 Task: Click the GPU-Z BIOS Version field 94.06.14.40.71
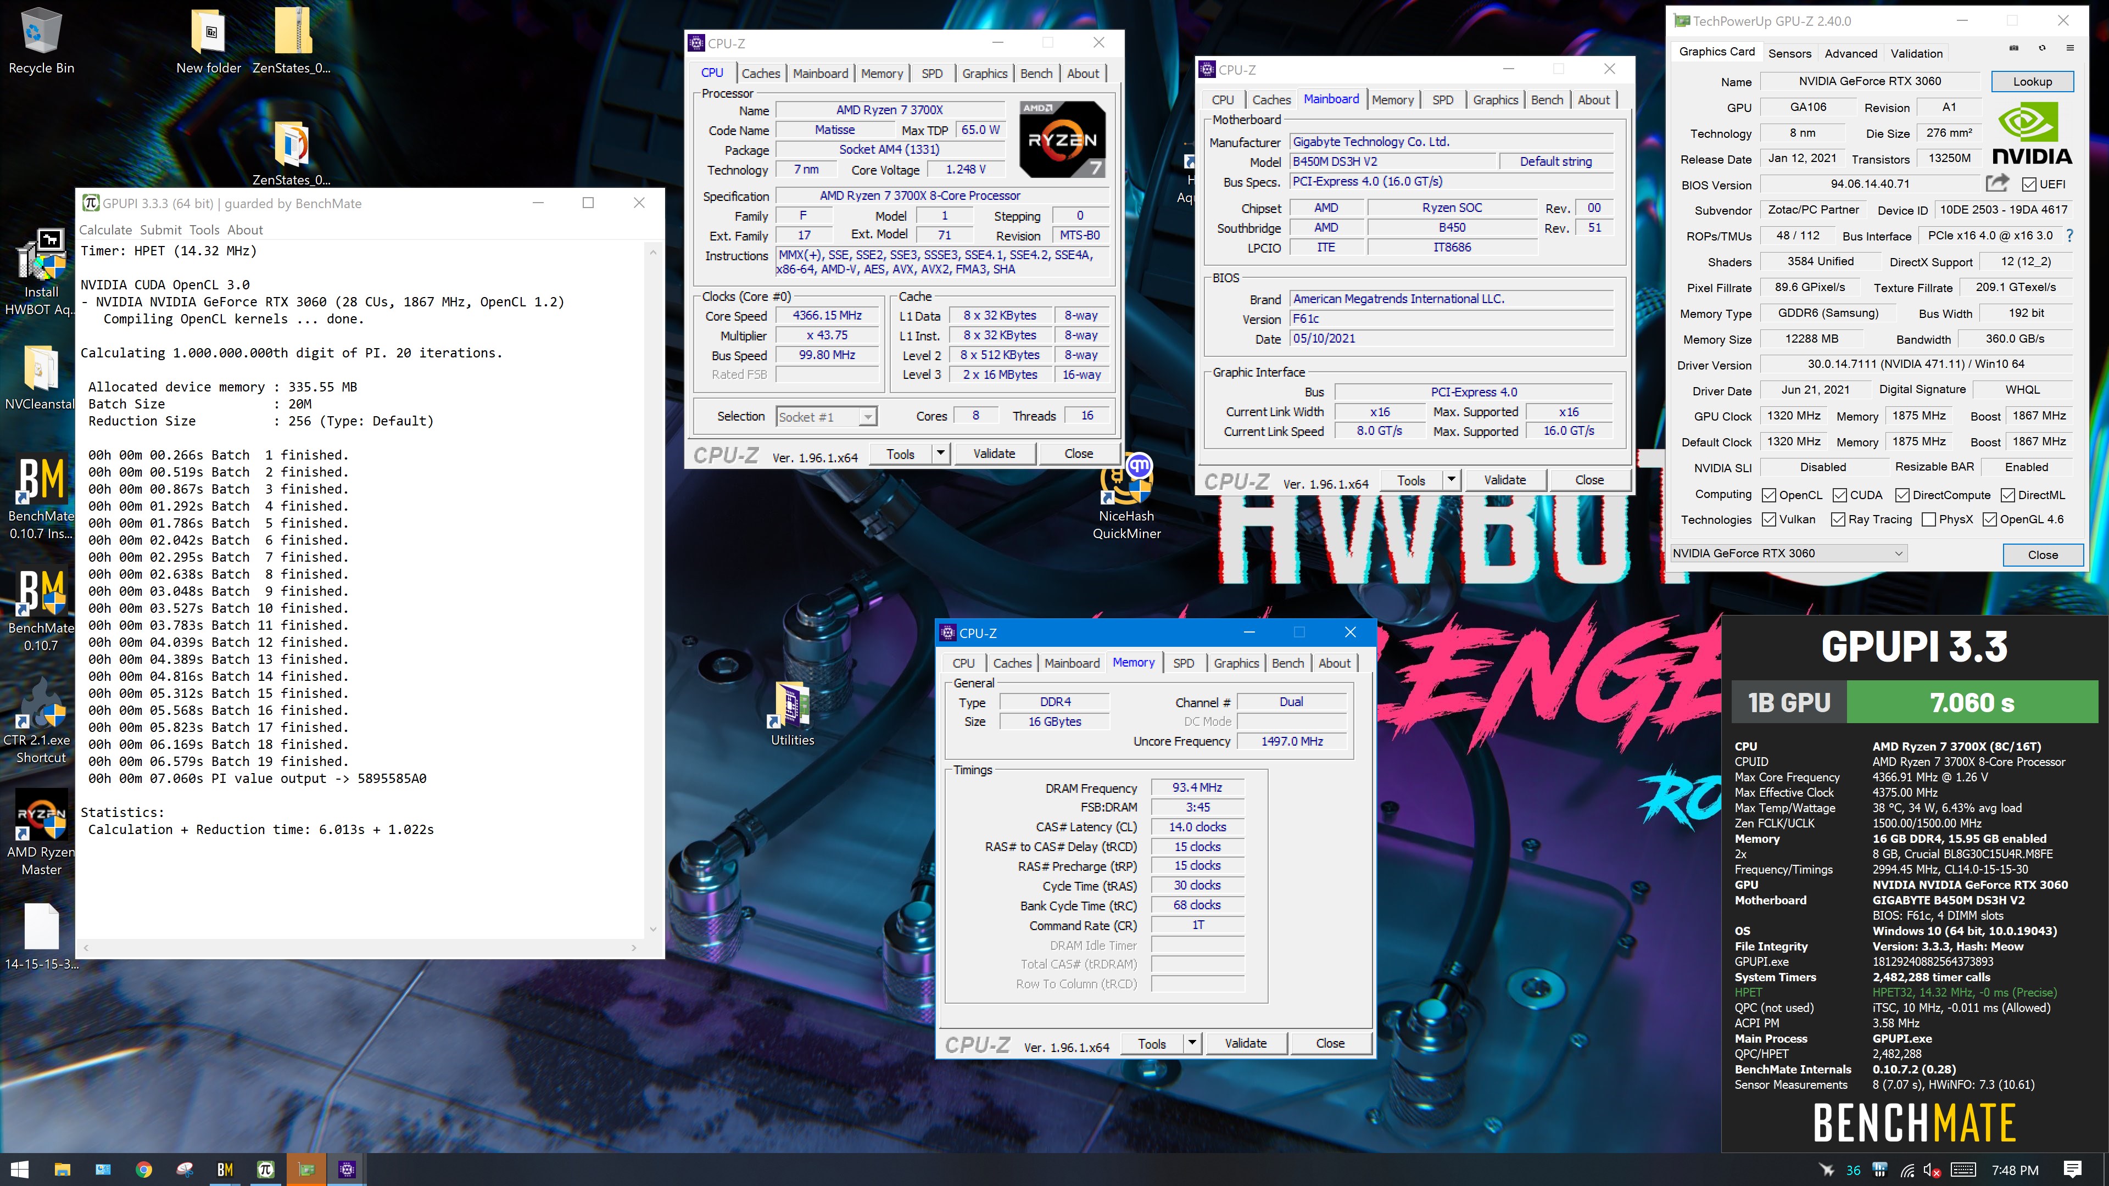coord(1870,184)
